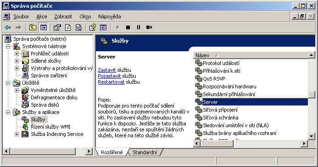Expand the Služba Indexing Service node

[17, 134]
